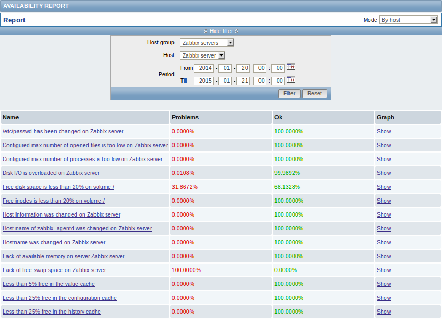Focus the Till minute field
442x319 pixels.
(278, 81)
